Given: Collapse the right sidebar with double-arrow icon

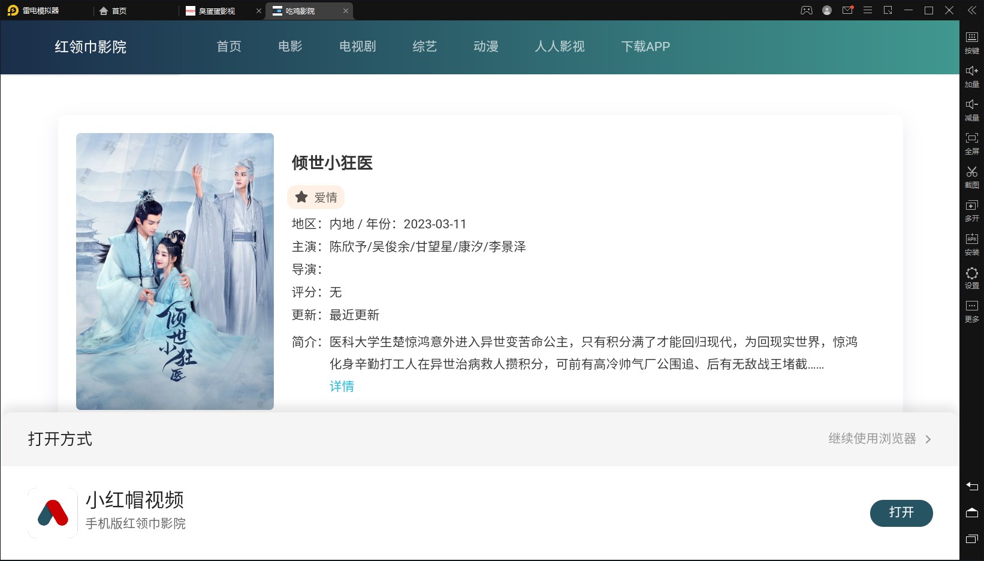Looking at the screenshot, I should point(972,10).
